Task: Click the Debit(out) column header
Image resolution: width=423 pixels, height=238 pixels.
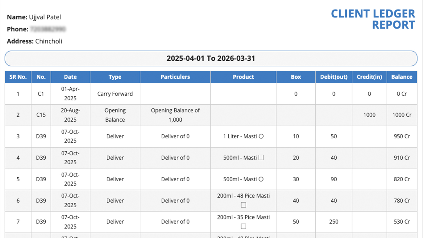Action: click(x=334, y=77)
